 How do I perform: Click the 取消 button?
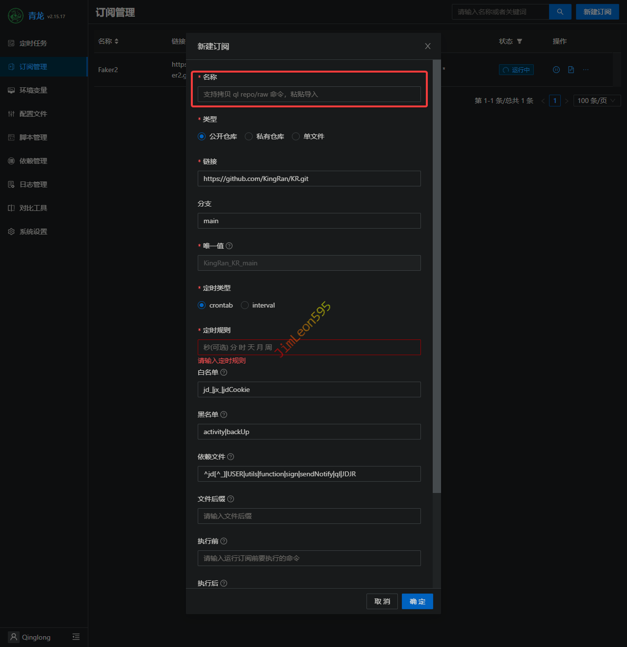pyautogui.click(x=382, y=601)
